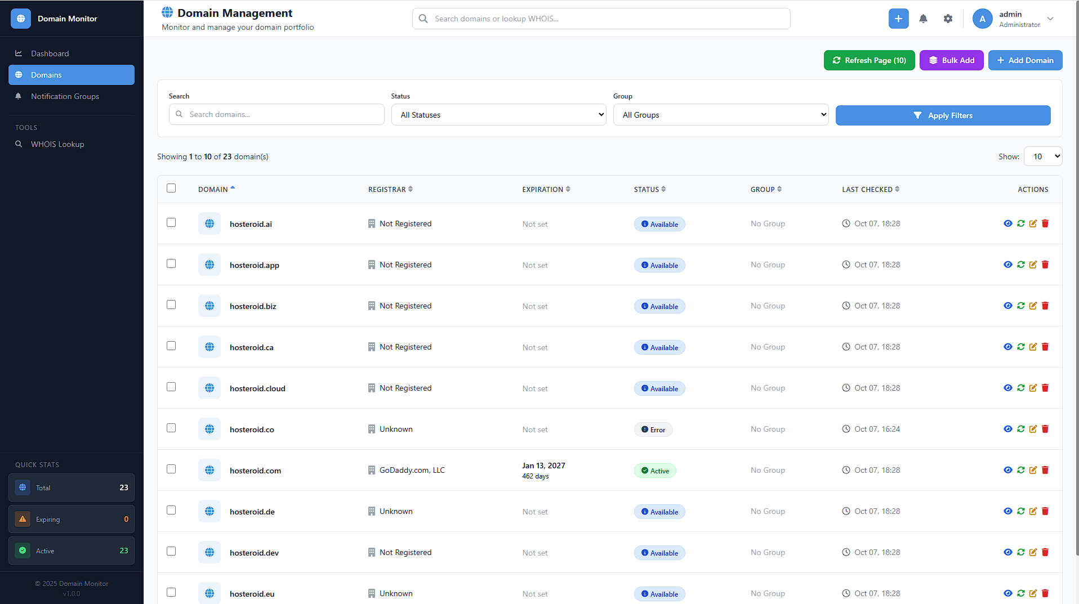Open settings via the gear icon
The width and height of the screenshot is (1079, 604).
tap(948, 19)
